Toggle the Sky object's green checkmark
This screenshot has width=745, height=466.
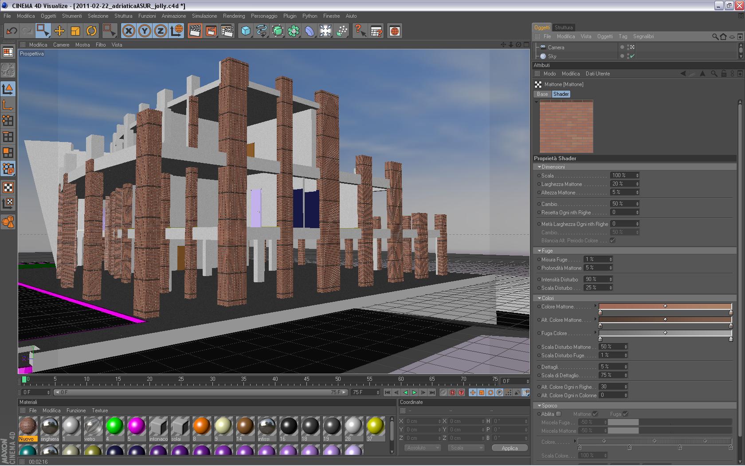632,56
